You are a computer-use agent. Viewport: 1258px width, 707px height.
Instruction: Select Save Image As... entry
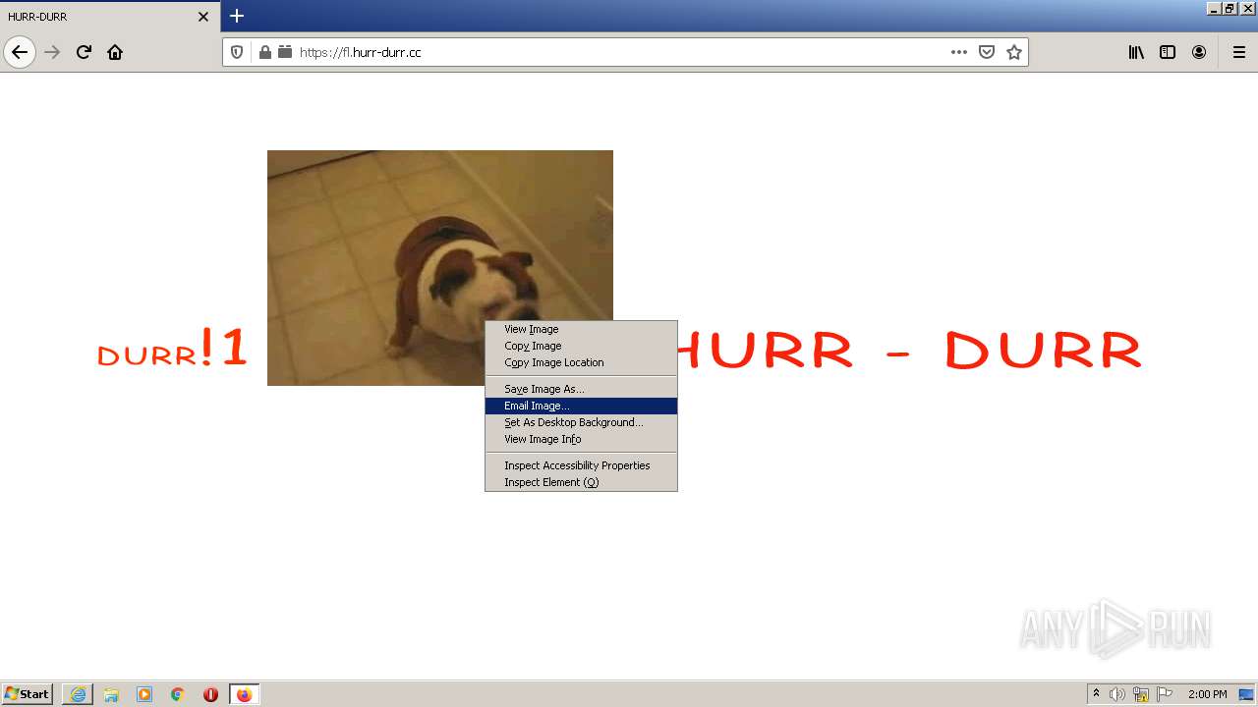tap(581, 389)
